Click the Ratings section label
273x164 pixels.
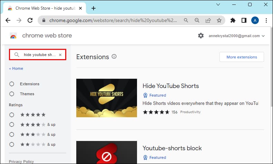click(16, 105)
